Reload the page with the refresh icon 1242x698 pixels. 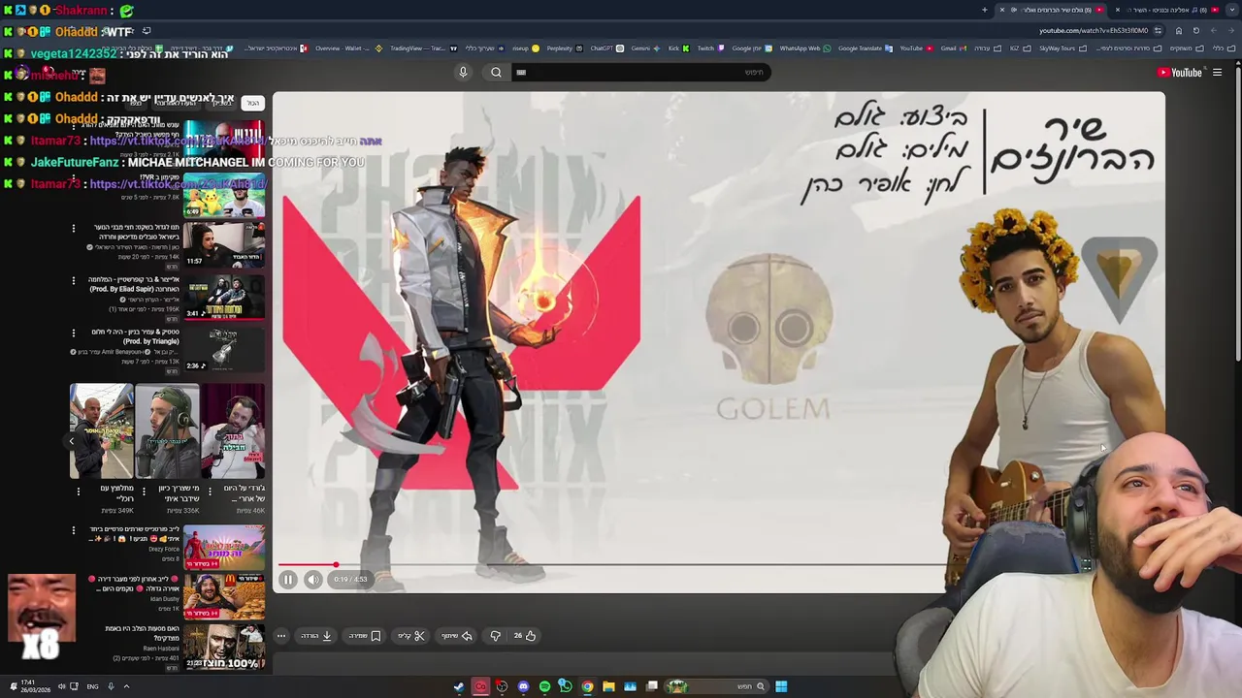(1195, 30)
